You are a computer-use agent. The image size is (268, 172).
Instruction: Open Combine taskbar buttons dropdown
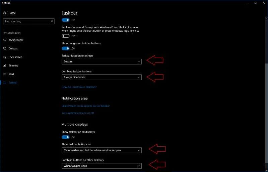coord(102,77)
